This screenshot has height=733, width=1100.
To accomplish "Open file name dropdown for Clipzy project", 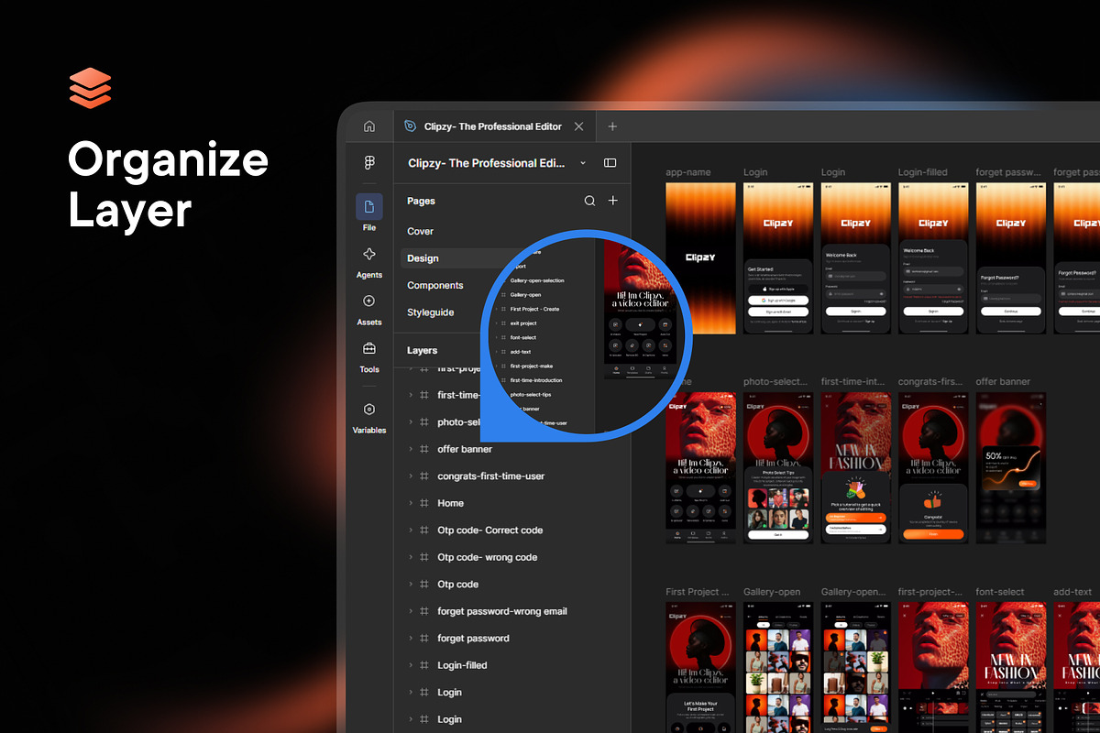I will pos(583,163).
